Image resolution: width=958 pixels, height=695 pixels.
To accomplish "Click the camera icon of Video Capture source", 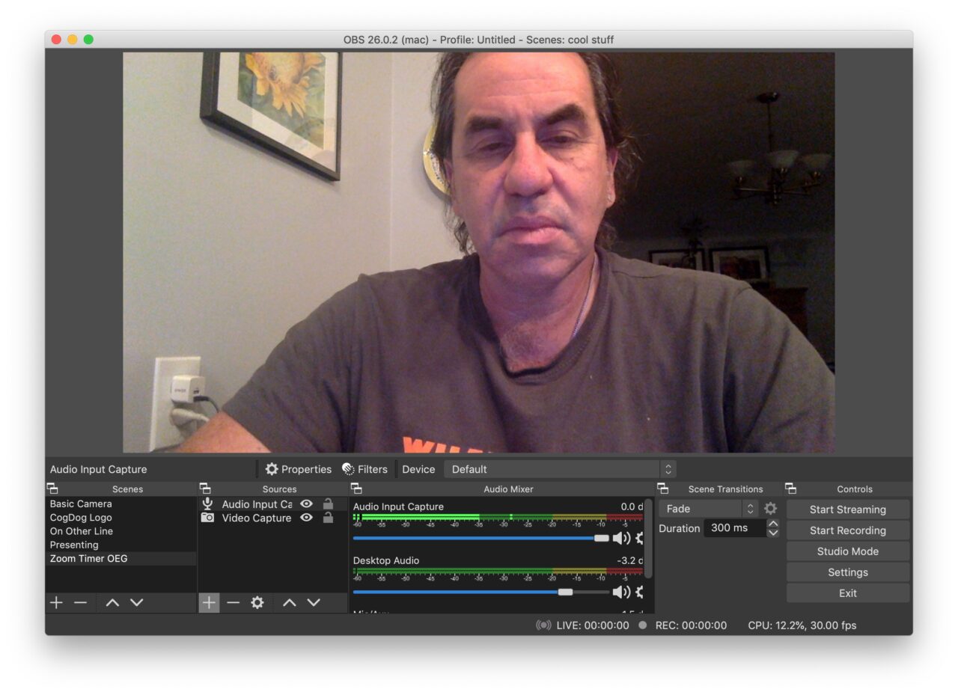I will [x=207, y=518].
